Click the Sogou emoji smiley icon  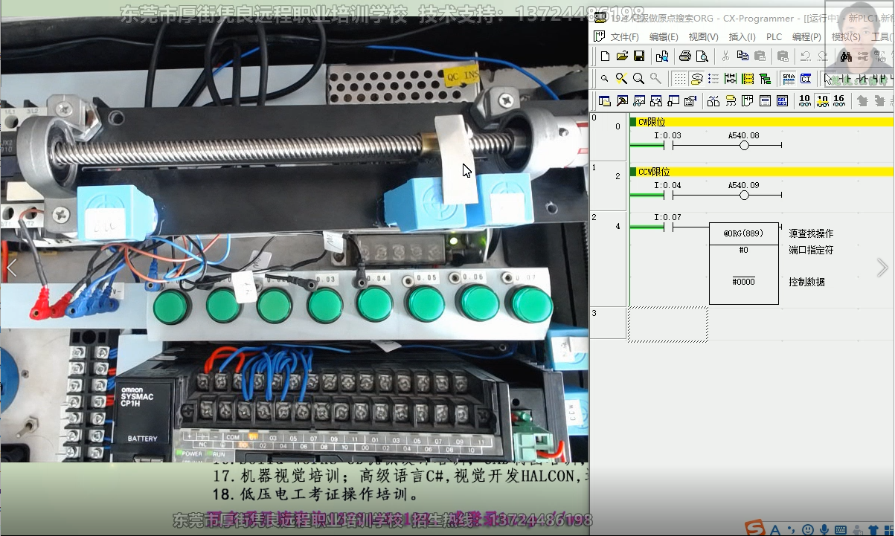pos(808,529)
